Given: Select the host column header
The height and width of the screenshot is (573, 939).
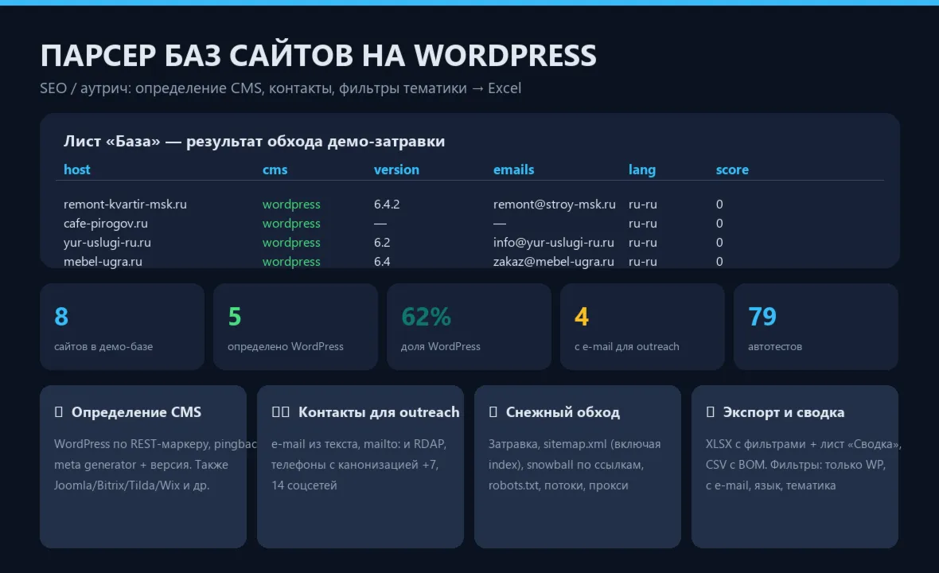Looking at the screenshot, I should pyautogui.click(x=76, y=170).
